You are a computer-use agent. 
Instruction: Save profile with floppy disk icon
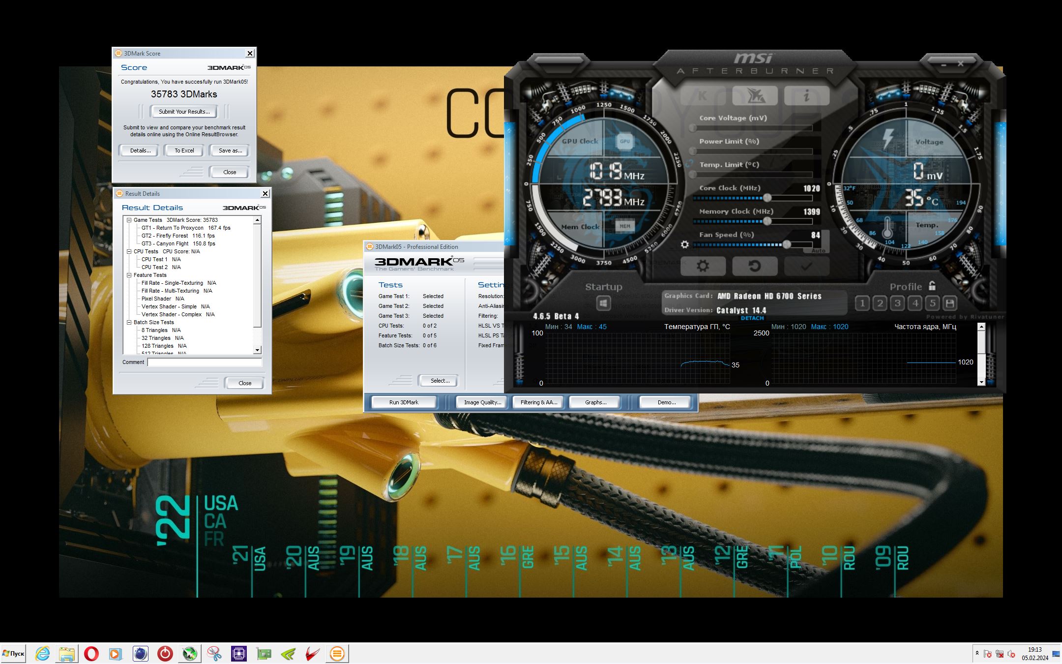(950, 303)
